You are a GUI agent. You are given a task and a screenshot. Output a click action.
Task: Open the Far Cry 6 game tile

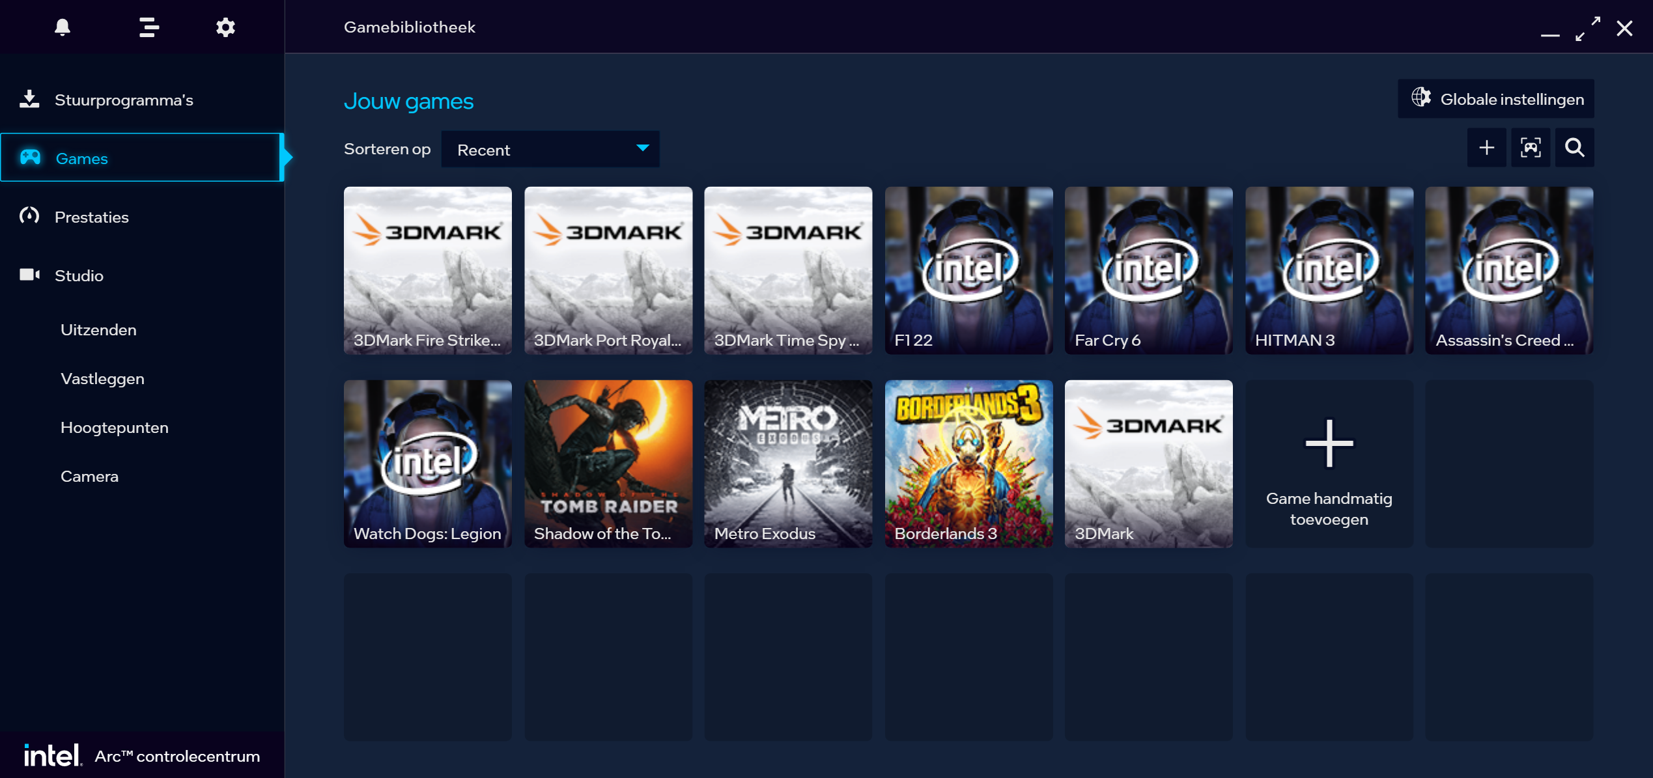tap(1148, 270)
